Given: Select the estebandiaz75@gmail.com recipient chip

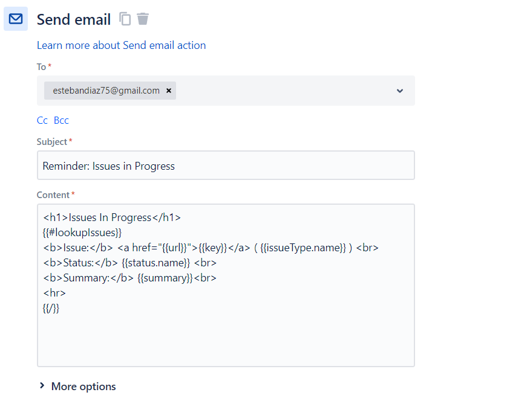Looking at the screenshot, I should click(106, 91).
